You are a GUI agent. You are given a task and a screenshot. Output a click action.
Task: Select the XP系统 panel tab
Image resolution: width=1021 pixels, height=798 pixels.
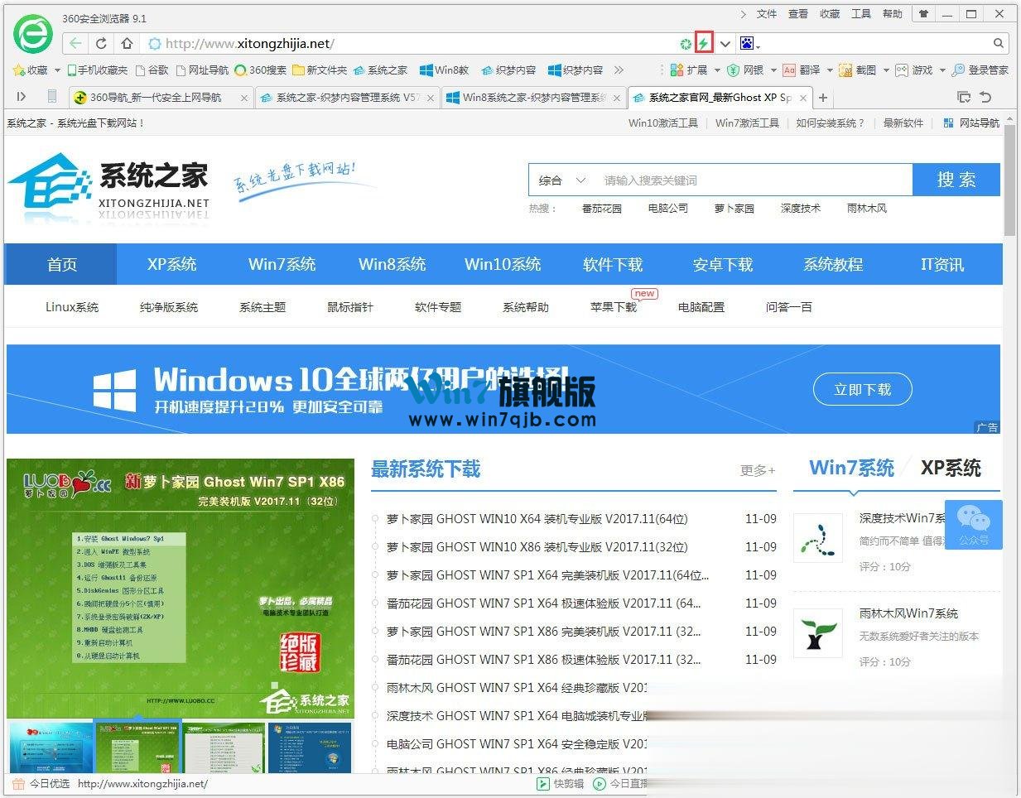[x=951, y=469]
